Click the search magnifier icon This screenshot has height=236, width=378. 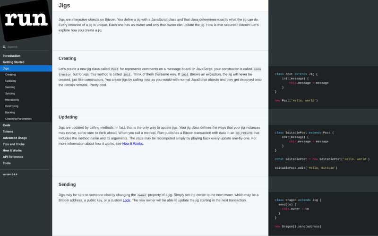pos(4,47)
